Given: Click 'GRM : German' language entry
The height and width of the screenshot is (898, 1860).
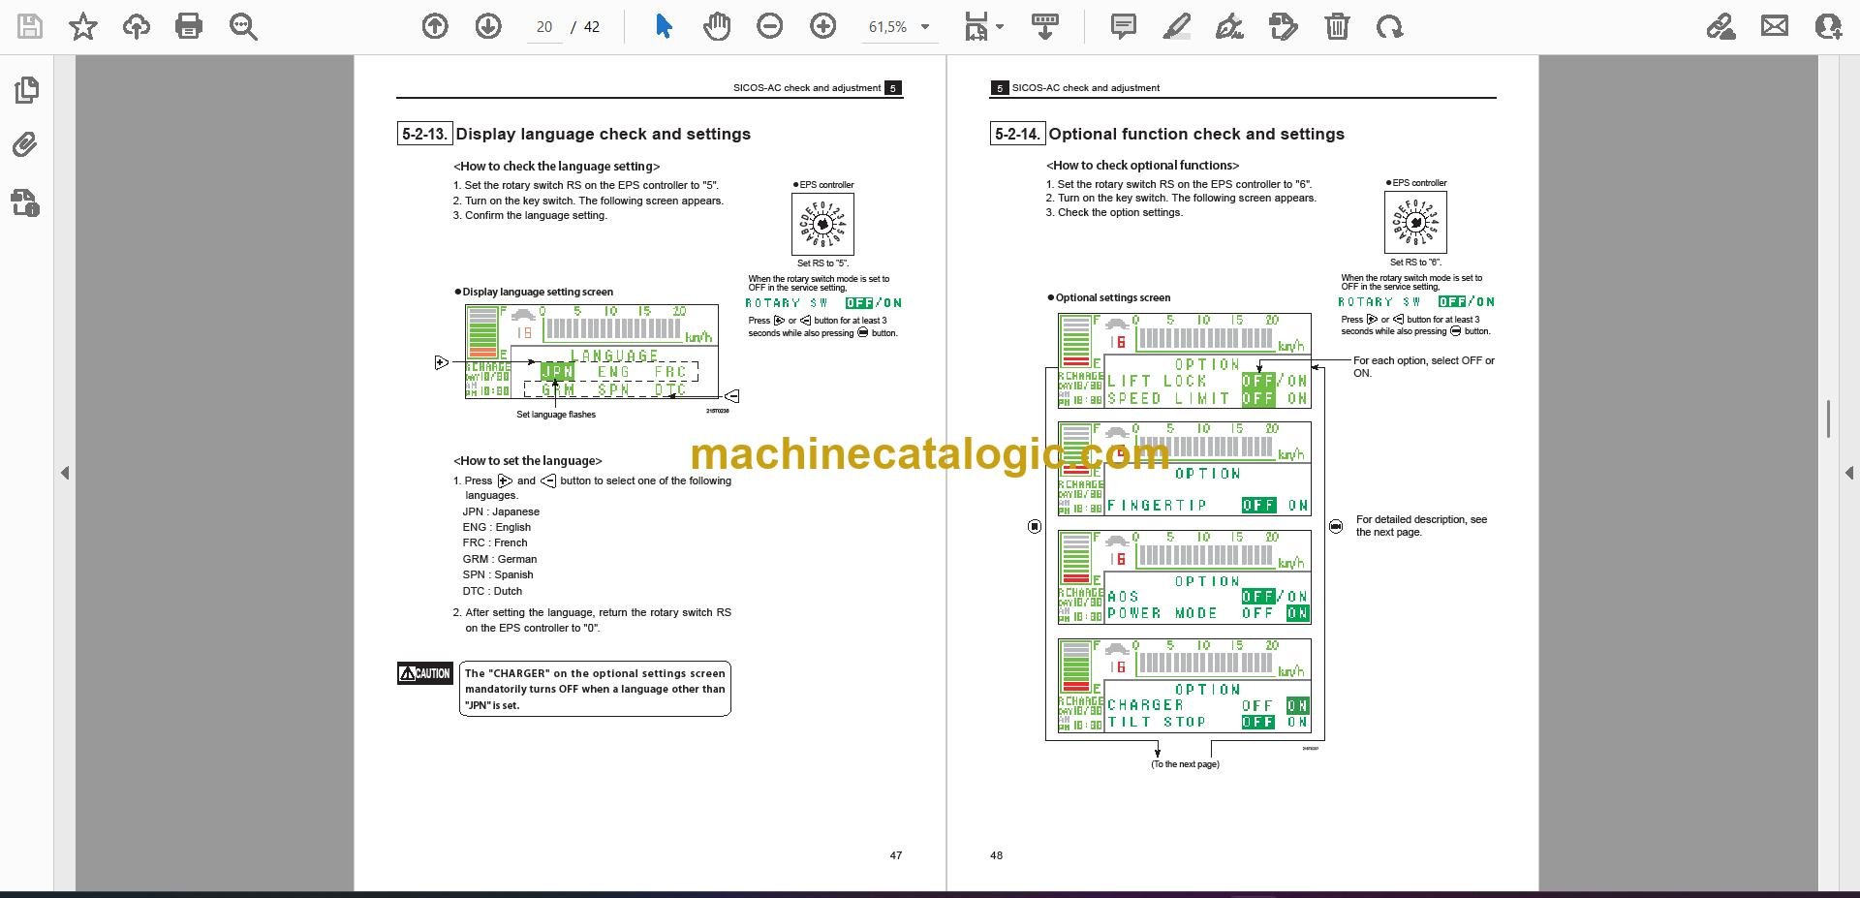Looking at the screenshot, I should click(500, 559).
